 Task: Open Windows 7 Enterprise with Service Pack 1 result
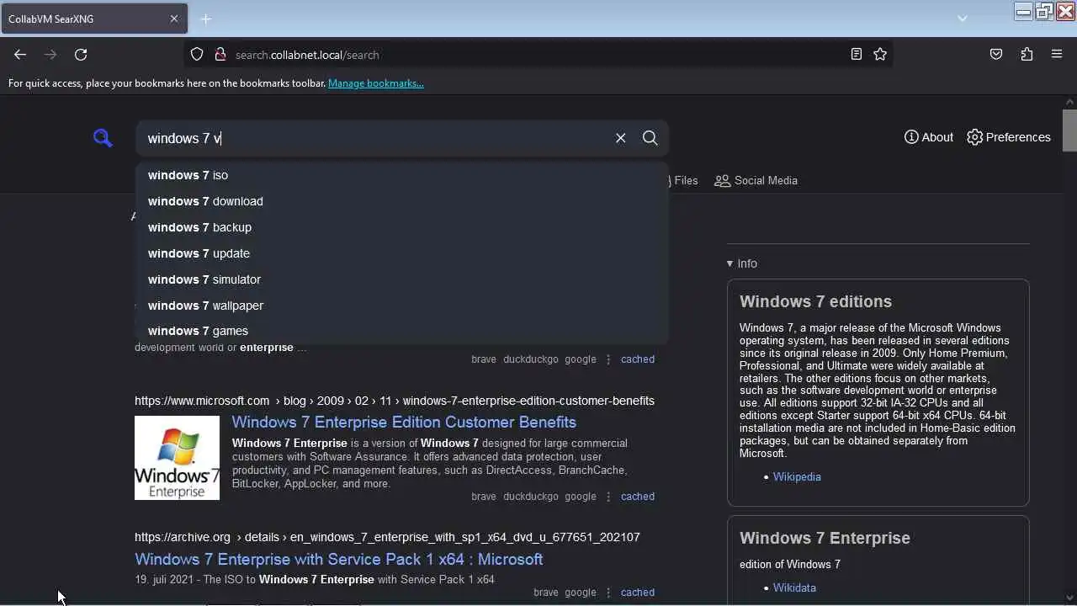pyautogui.click(x=338, y=559)
